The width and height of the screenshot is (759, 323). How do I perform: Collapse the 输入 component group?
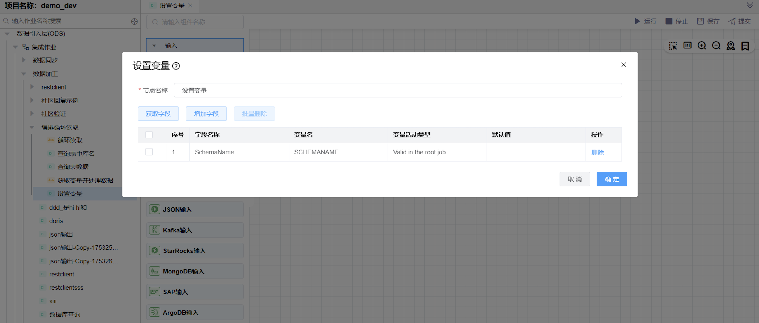(154, 46)
